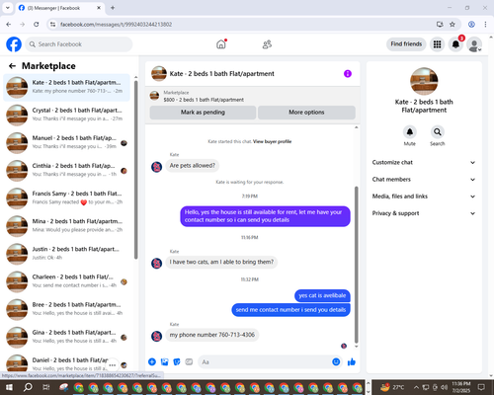Screen dimensions: 494x395
Task: Open the taskbar notification center icon
Action: pyautogui.click(x=482, y=387)
